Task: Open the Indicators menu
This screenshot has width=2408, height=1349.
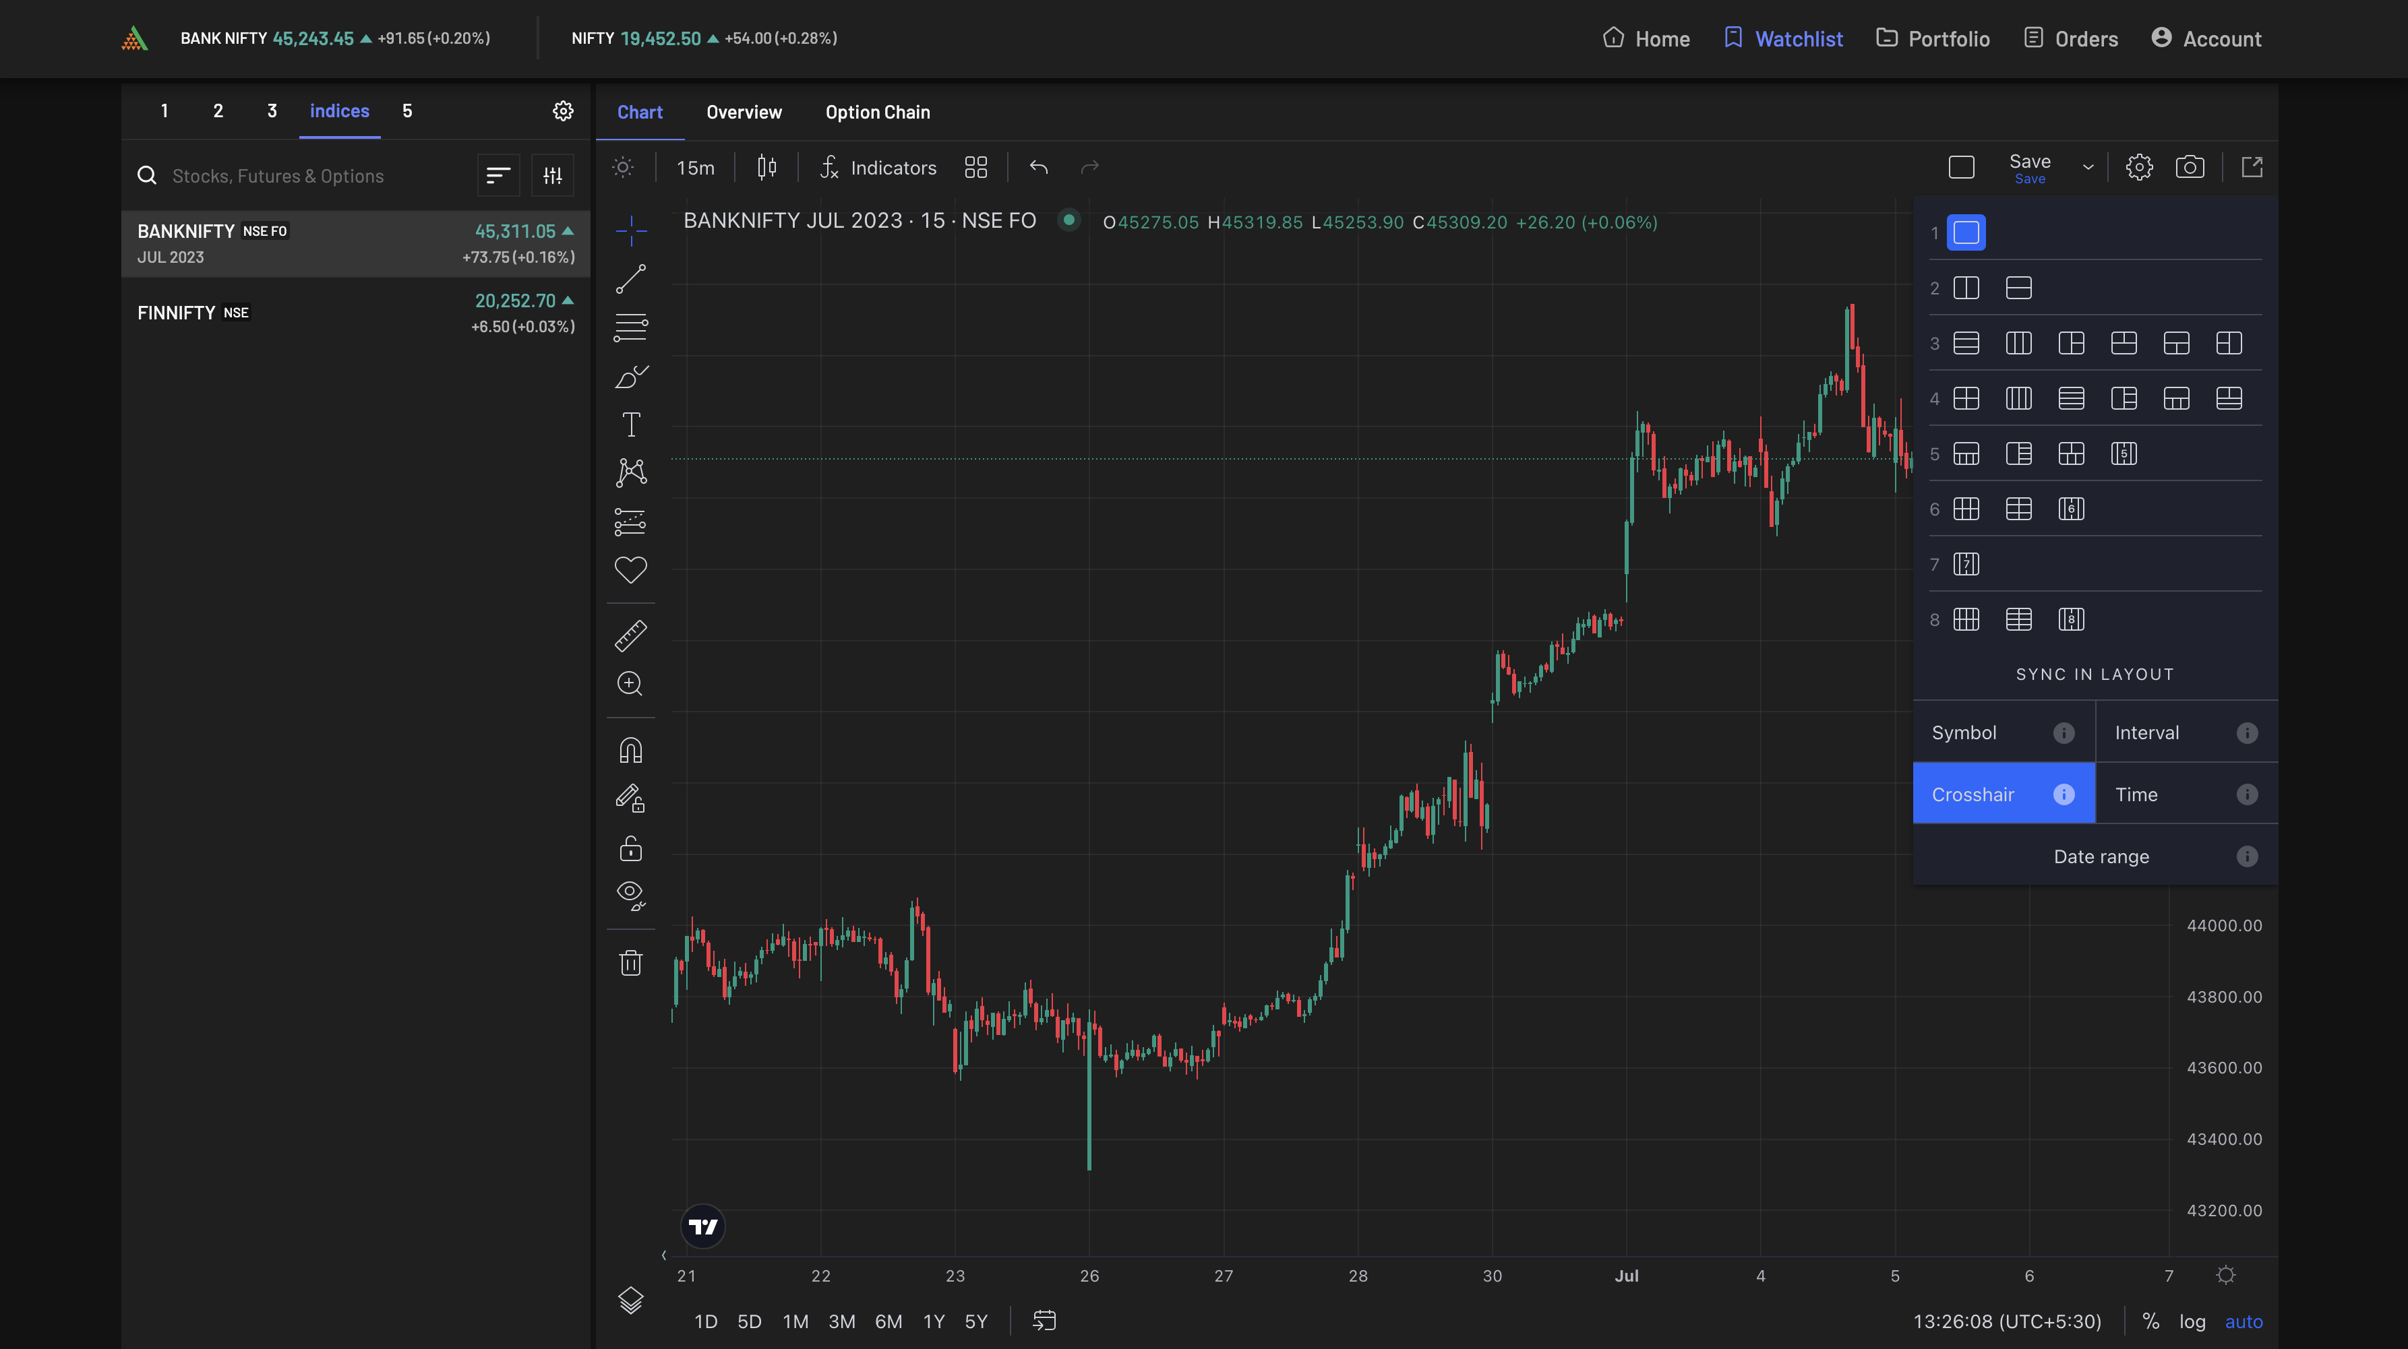Action: coord(878,167)
